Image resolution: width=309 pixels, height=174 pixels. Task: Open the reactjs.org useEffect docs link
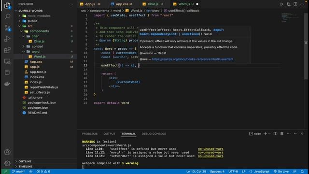tap(193, 59)
